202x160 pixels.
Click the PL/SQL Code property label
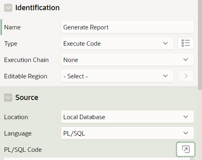23,150
